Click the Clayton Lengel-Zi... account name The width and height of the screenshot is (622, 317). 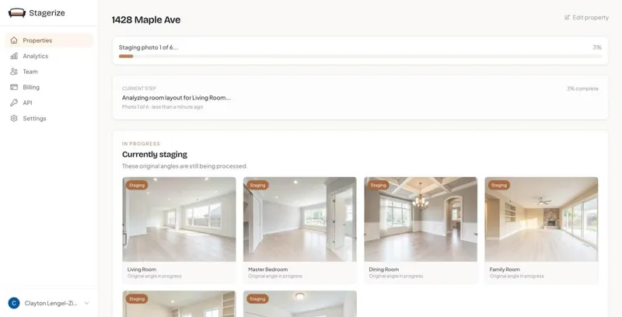point(51,303)
